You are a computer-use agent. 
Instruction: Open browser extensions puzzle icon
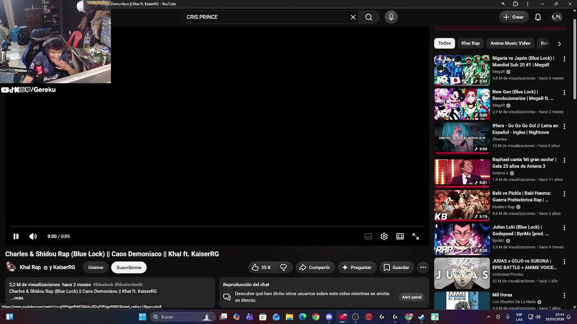pyautogui.click(x=516, y=4)
